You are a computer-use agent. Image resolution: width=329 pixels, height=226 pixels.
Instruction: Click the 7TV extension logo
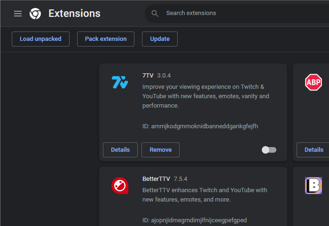point(119,82)
